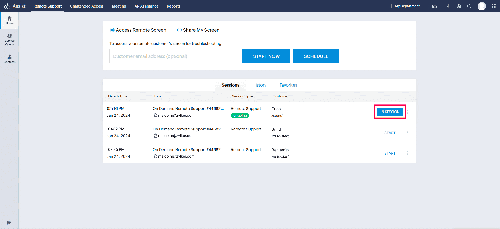Focus the customer email address field
This screenshot has width=500, height=229.
[x=175, y=56]
